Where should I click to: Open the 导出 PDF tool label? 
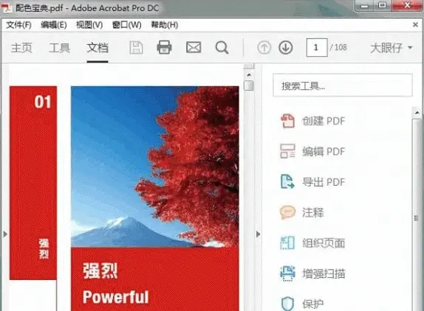[x=324, y=182]
